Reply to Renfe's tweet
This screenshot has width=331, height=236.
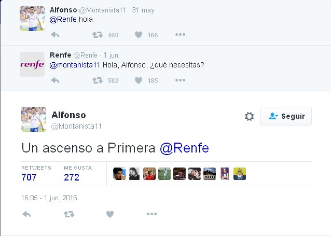[55, 80]
